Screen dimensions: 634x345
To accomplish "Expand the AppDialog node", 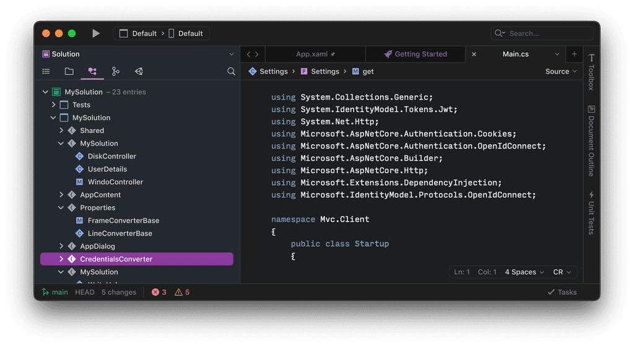I will coord(61,246).
